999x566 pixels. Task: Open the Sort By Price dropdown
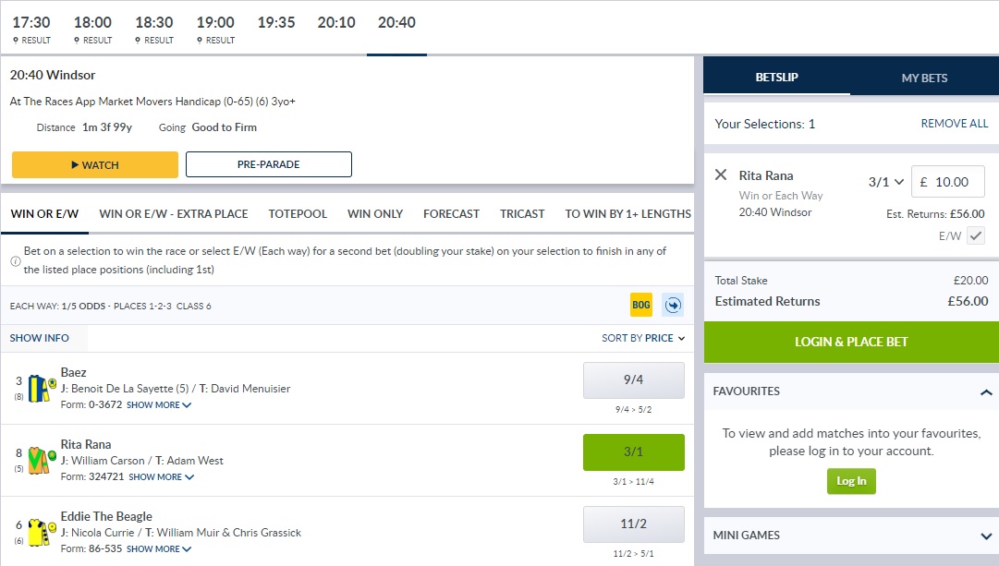[x=643, y=338]
